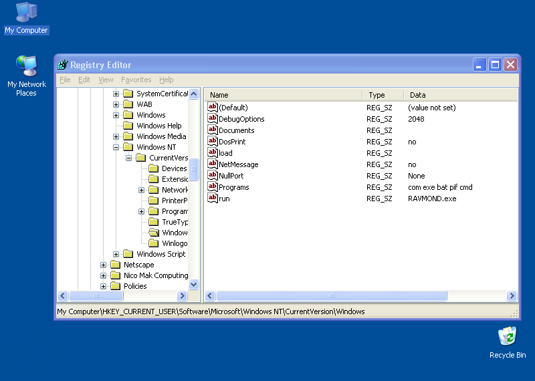Sort values by the Name column header
The image size is (535, 381).
(x=283, y=95)
